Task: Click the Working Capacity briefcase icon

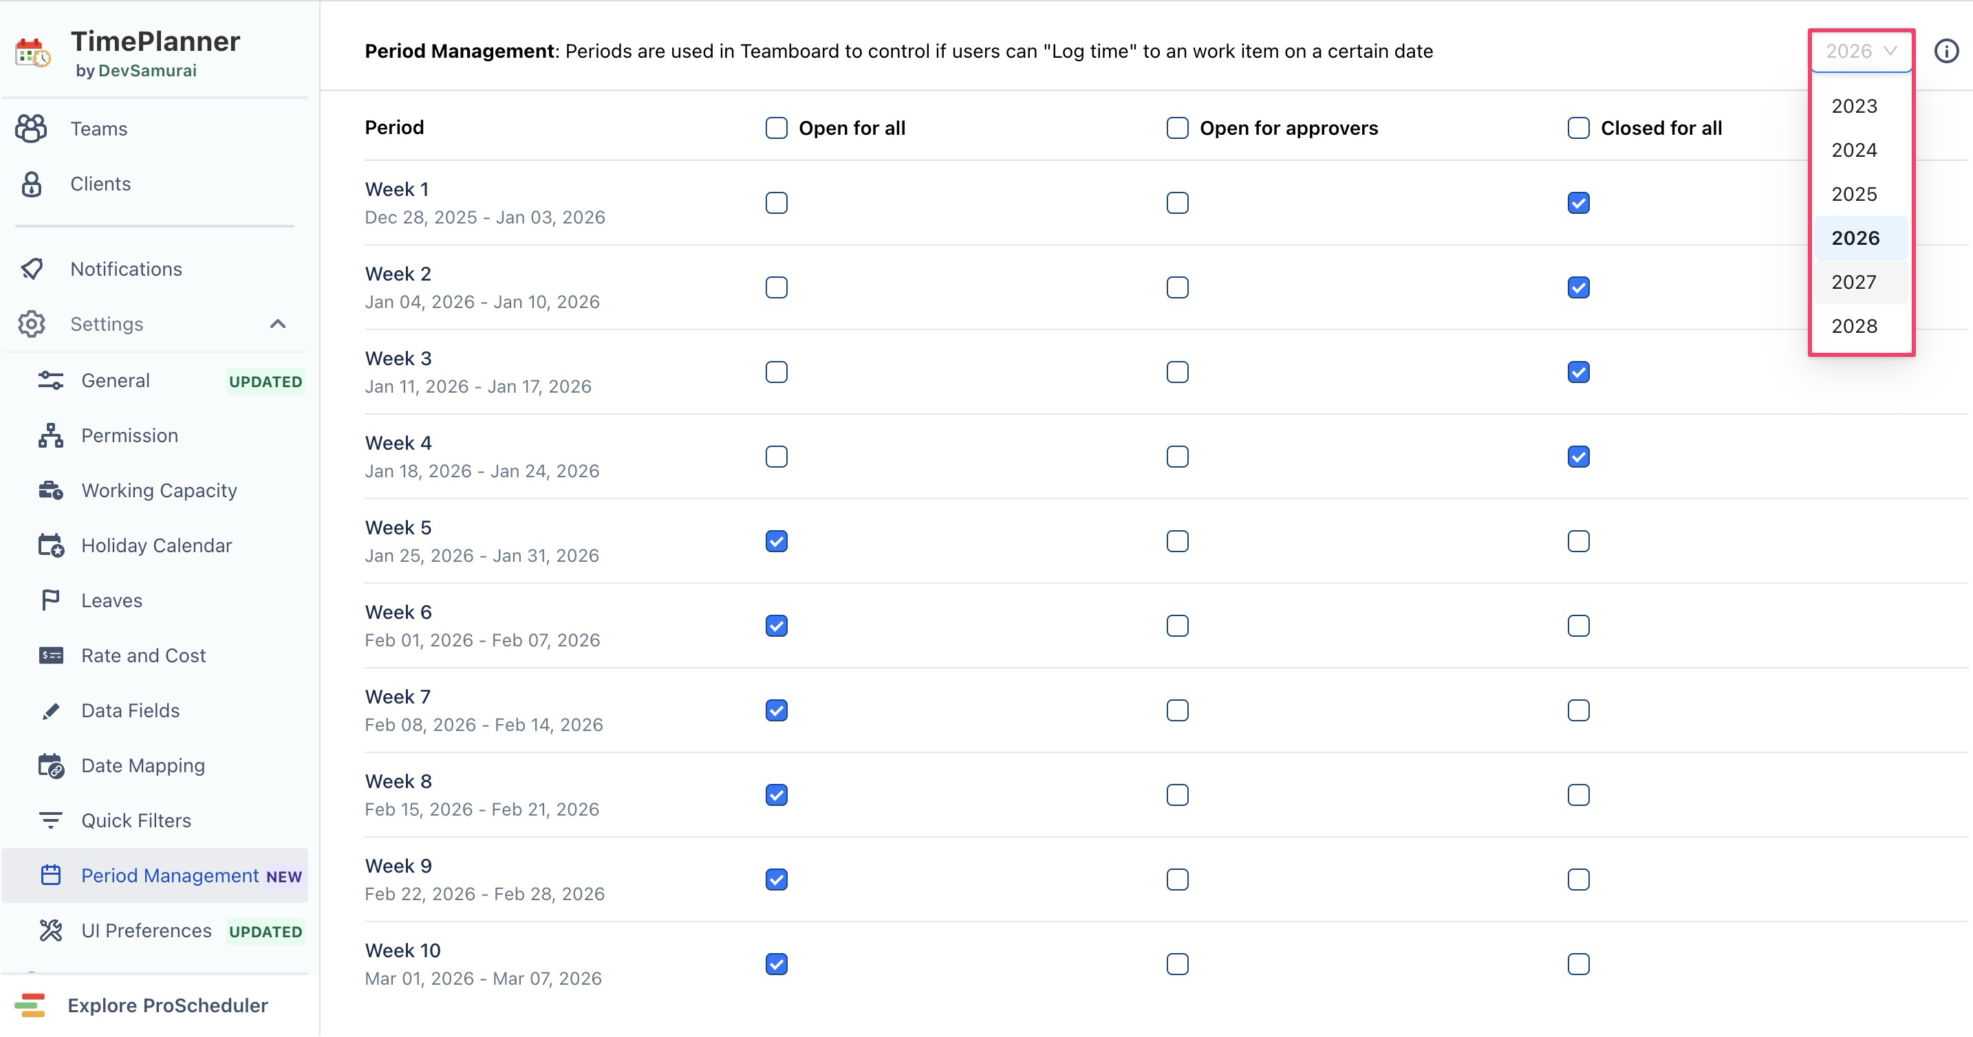Action: pyautogui.click(x=50, y=490)
